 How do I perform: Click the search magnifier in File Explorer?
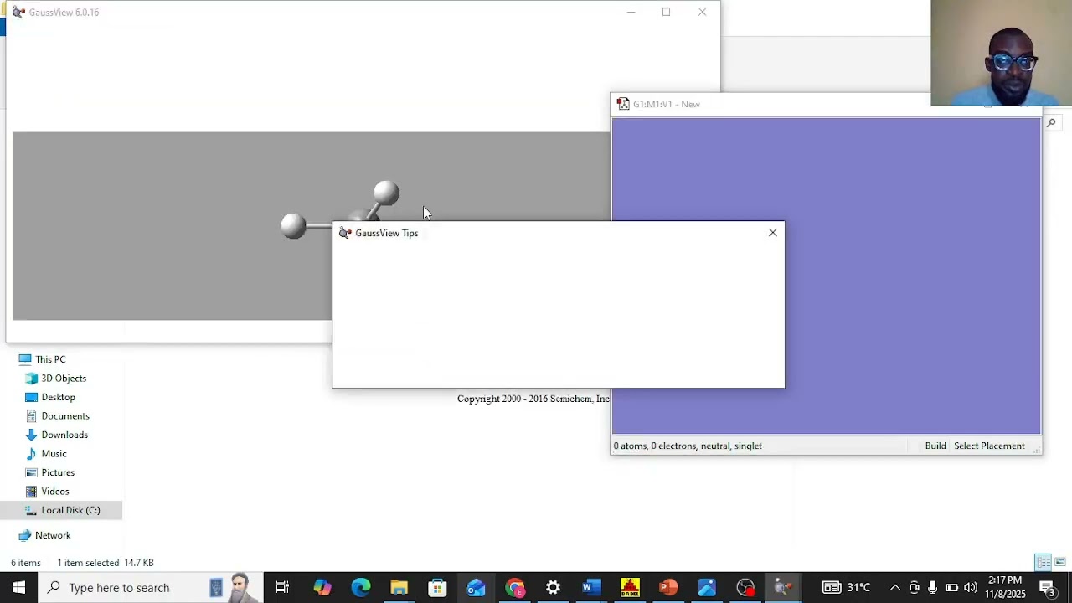point(1051,123)
